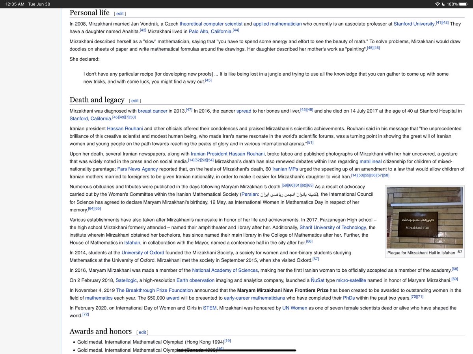Image resolution: width=473 pixels, height=354 pixels.
Task: Open the mathematics field link
Action: point(99,298)
